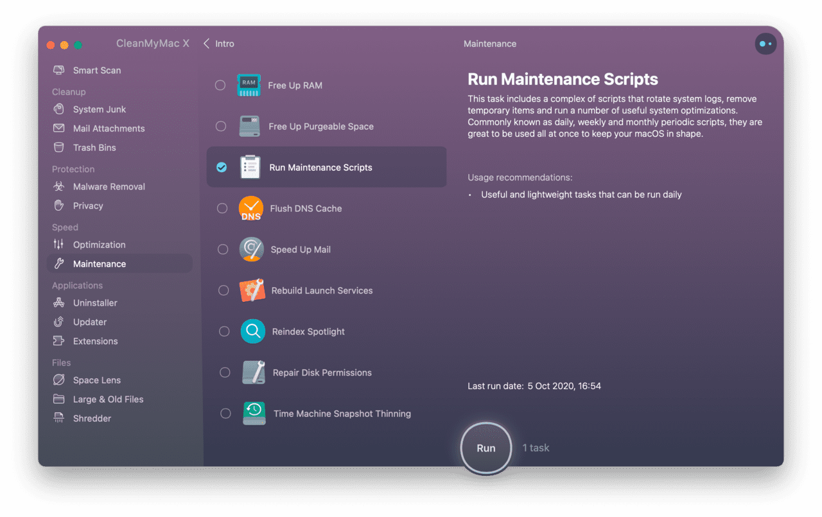
Task: Click the Free Up RAM chip icon
Action: click(249, 85)
